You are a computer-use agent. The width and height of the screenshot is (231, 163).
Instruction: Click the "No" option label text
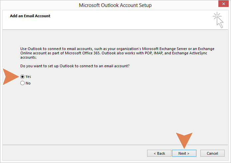pyautogui.click(x=28, y=83)
